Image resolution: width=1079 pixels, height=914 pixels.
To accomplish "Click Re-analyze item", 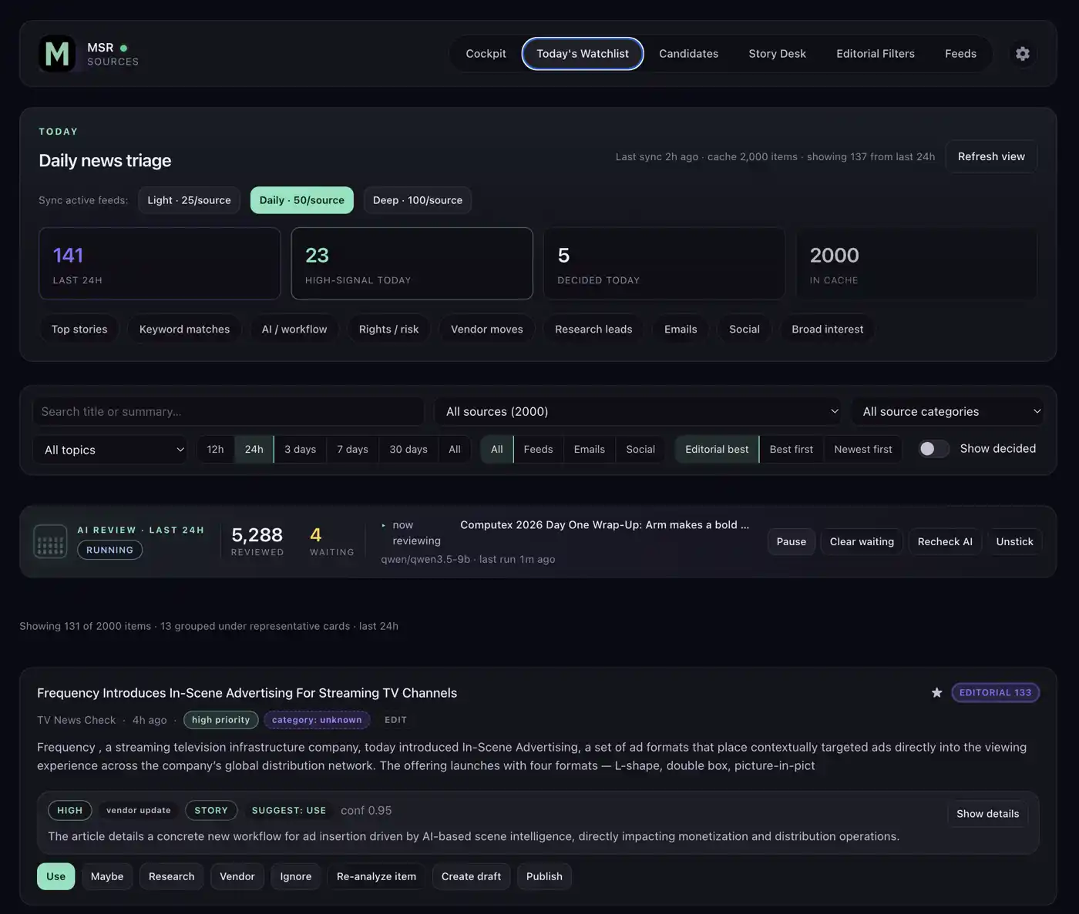I will coord(376,876).
